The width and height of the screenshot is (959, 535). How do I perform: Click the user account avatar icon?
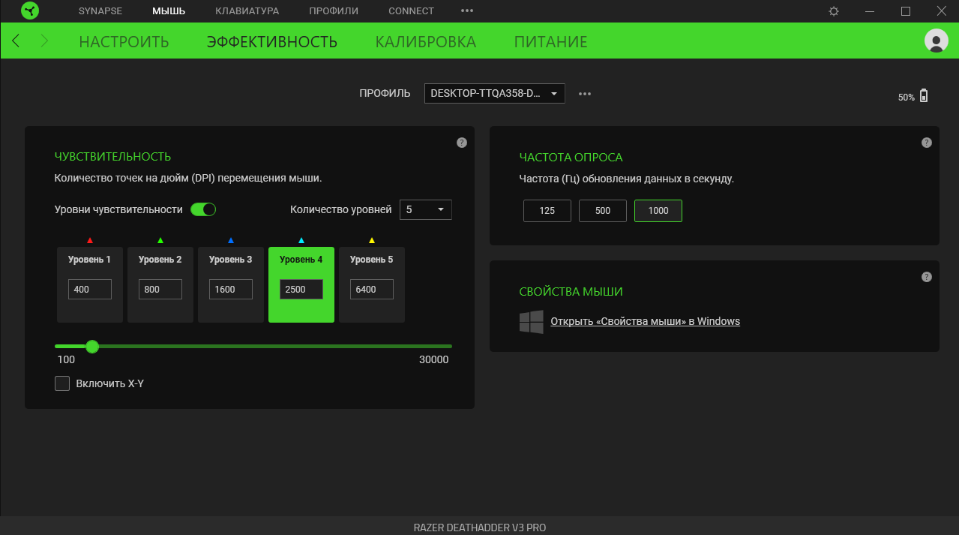click(x=936, y=41)
